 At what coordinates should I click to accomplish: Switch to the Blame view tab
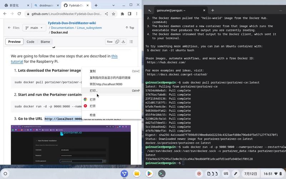[45, 42]
